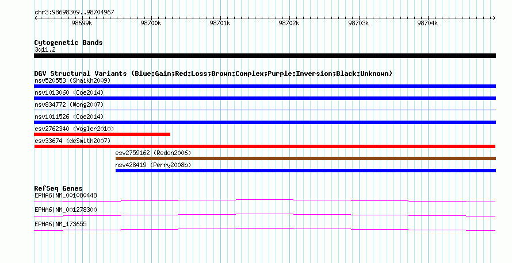Click the RefSeq Genes track title
The height and width of the screenshot is (263, 512).
point(58,188)
